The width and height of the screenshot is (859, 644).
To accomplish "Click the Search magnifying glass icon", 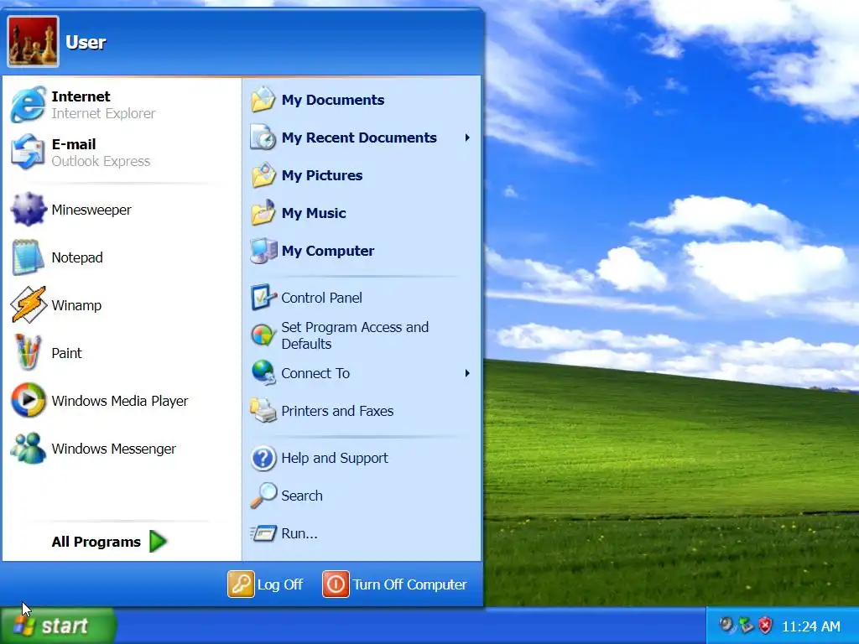I will (x=263, y=495).
